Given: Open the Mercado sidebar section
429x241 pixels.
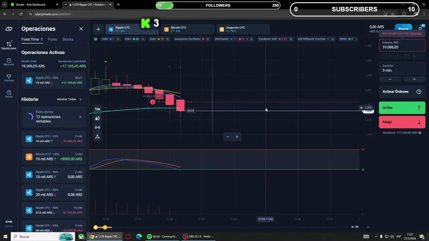Looking at the screenshot, I should coord(9,62).
